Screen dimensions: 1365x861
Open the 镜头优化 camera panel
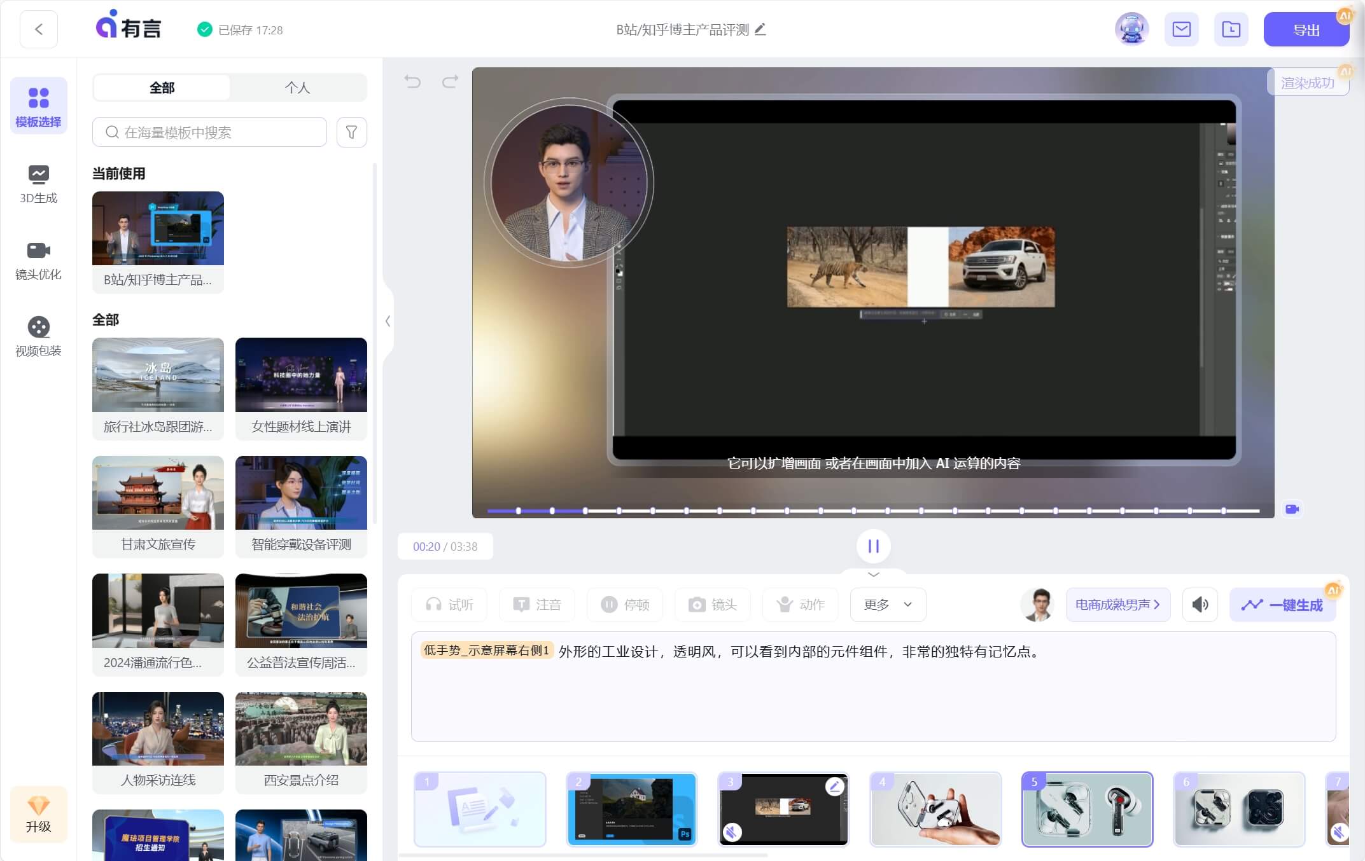click(38, 260)
